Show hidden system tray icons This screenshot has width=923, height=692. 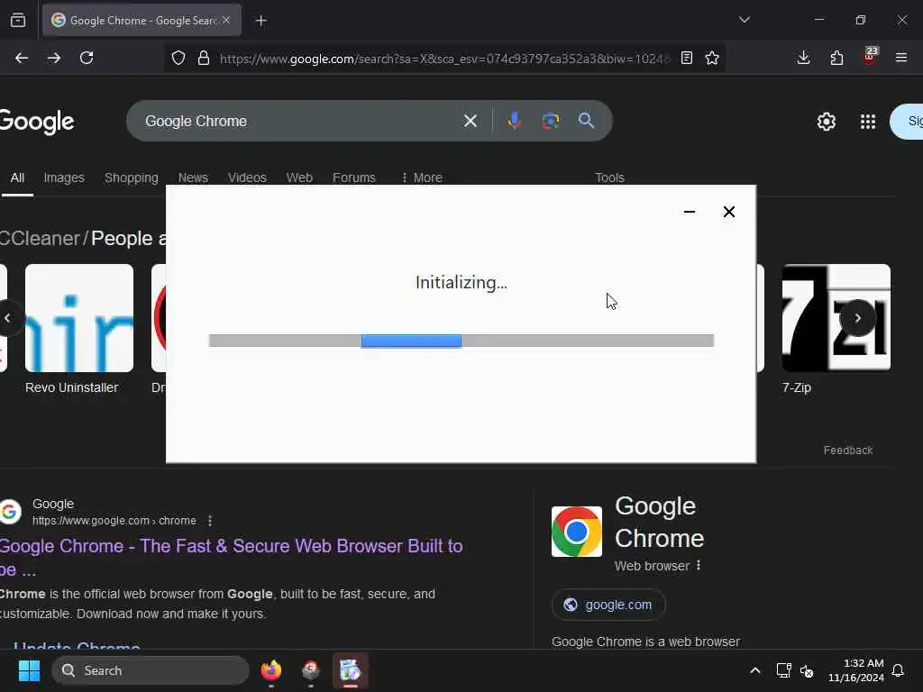click(x=755, y=670)
